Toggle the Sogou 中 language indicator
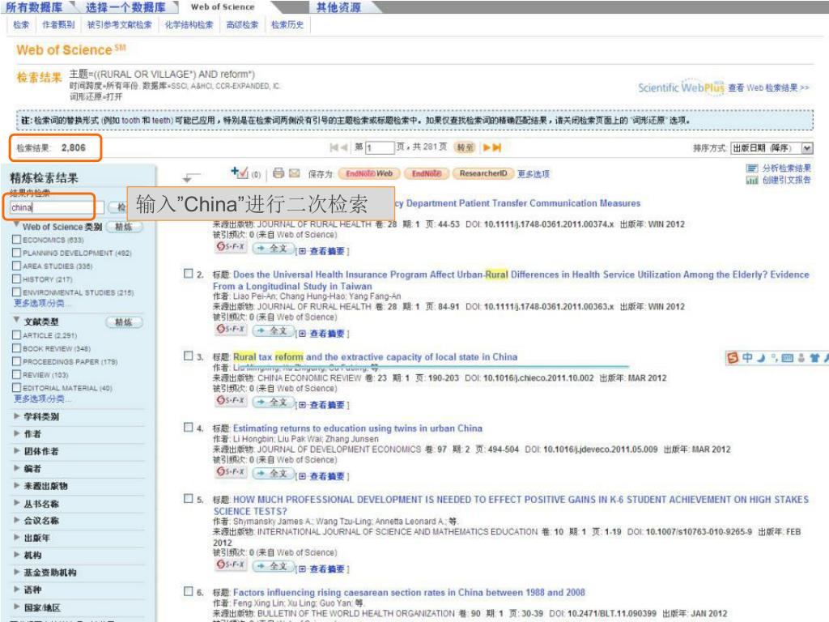829x622 pixels. pyautogui.click(x=747, y=358)
